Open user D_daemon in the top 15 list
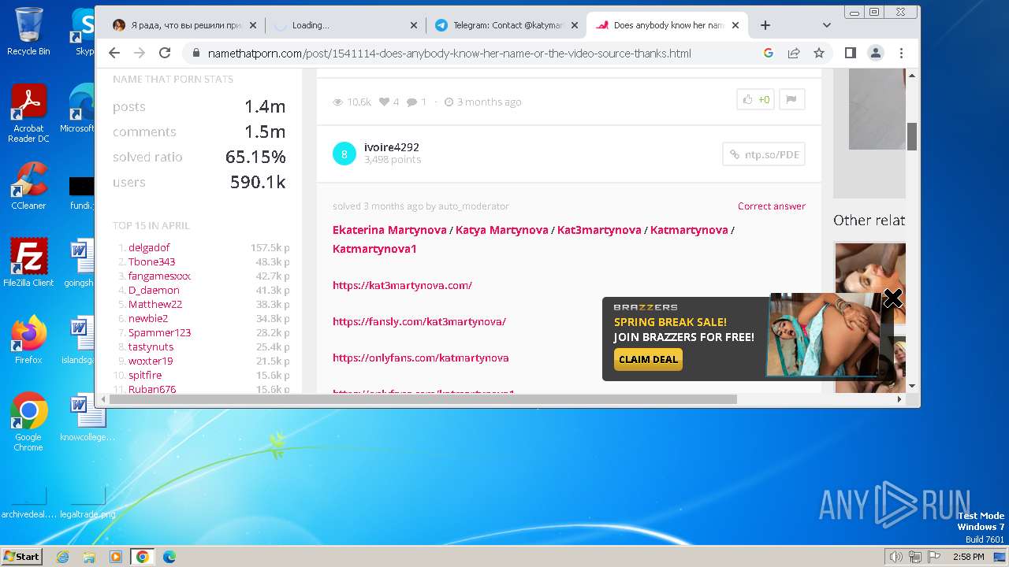Image resolution: width=1009 pixels, height=567 pixels. coord(154,290)
